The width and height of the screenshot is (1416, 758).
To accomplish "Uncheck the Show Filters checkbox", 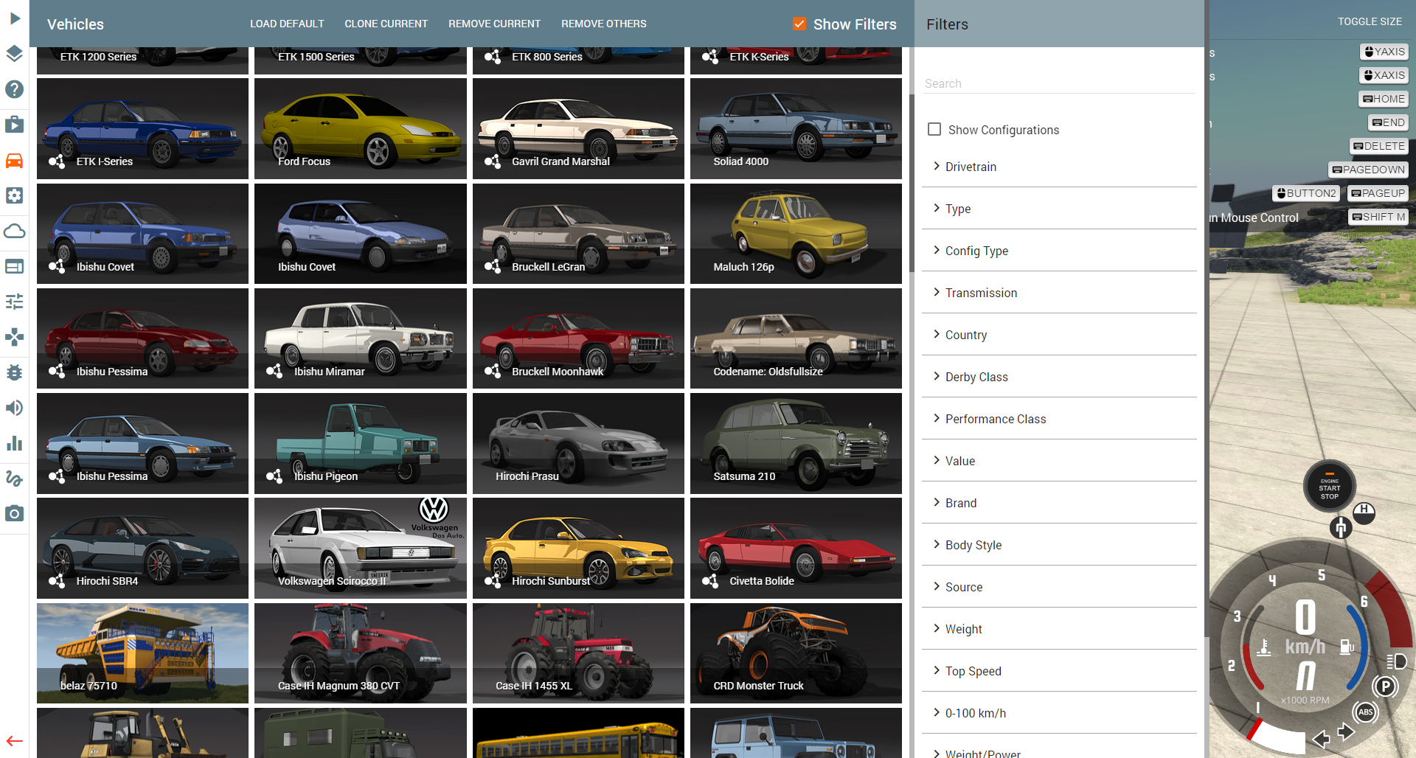I will pyautogui.click(x=799, y=24).
